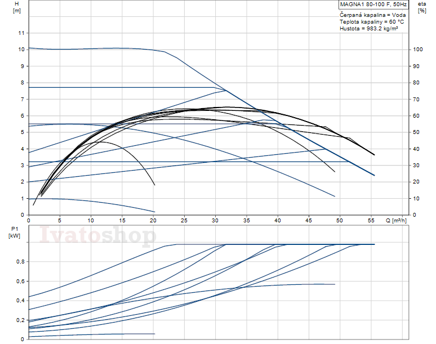436x344 pixels.
Task: Select the 0,2 tick on the P1 axis
Action: (x=20, y=320)
